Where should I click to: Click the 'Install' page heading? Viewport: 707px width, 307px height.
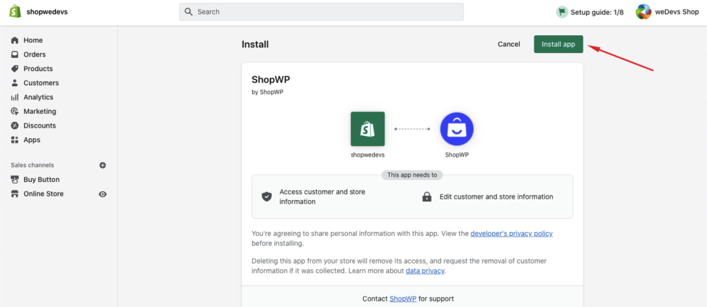pyautogui.click(x=255, y=44)
